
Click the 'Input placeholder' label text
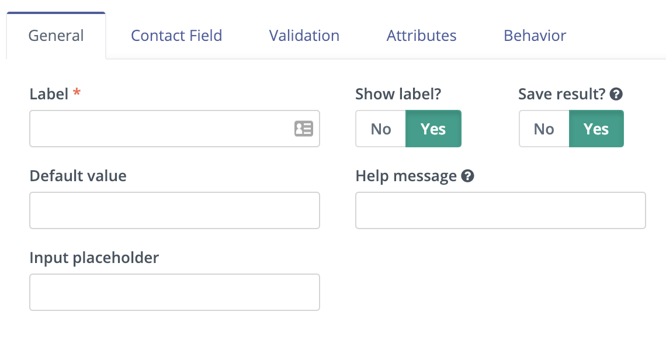click(94, 258)
